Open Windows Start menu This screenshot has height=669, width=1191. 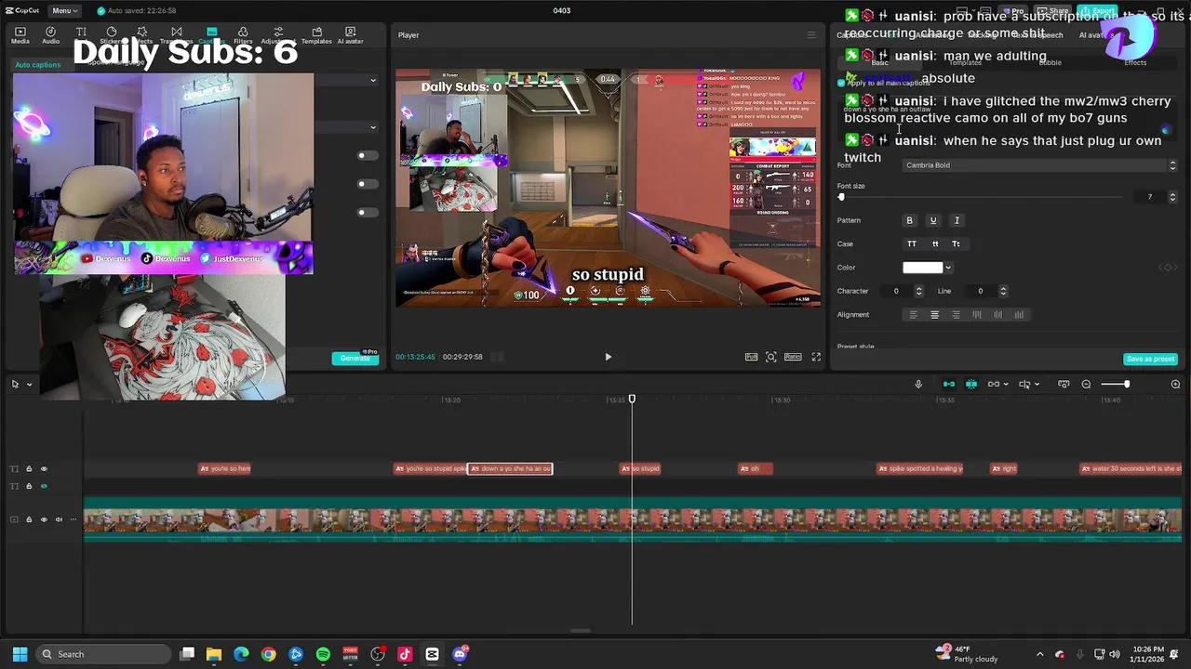pyautogui.click(x=20, y=654)
